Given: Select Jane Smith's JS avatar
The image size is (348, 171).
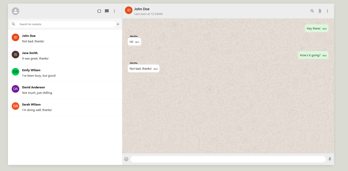Looking at the screenshot, I should (15, 54).
